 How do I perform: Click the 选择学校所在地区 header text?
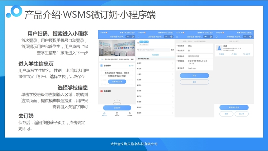tap(144, 59)
